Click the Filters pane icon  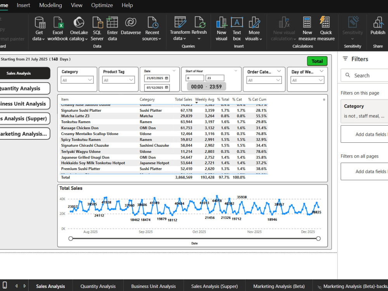345,59
